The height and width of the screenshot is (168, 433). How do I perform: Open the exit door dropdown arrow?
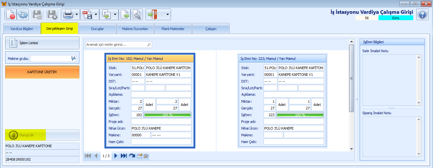(x=167, y=14)
